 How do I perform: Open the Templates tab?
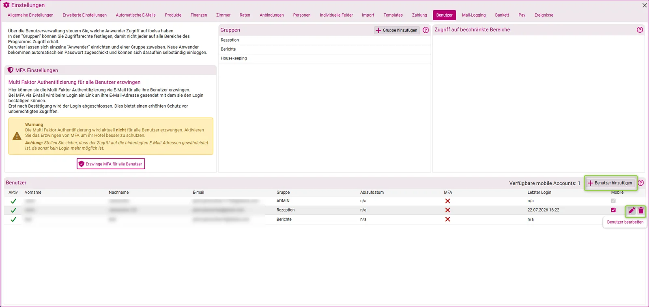pyautogui.click(x=393, y=15)
